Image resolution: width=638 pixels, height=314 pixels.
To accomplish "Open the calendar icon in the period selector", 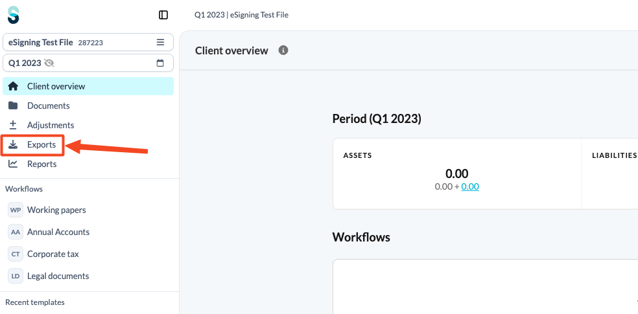I will click(160, 63).
